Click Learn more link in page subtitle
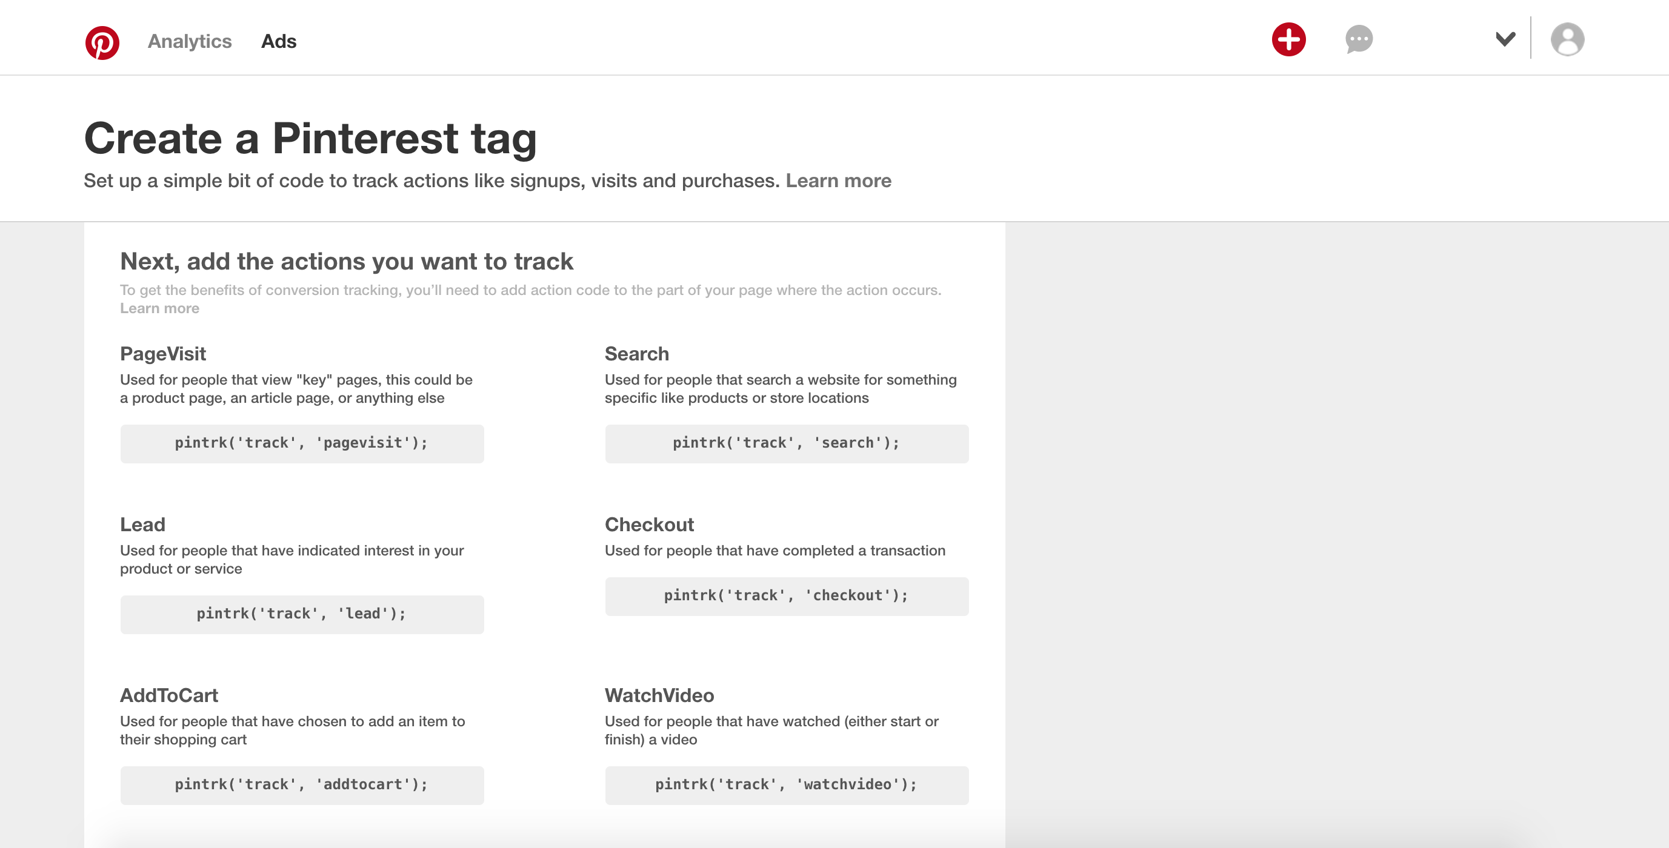The height and width of the screenshot is (848, 1669). (x=838, y=181)
